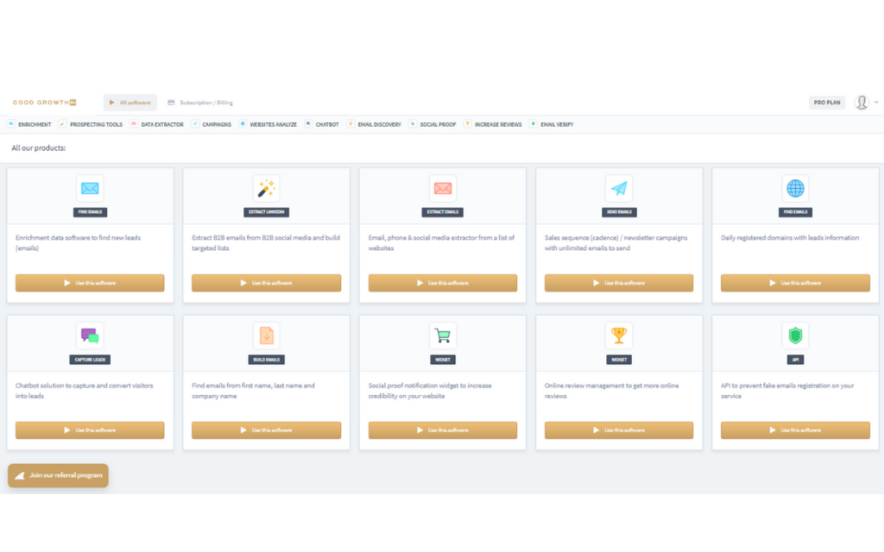
Task: Select the Chatbot category
Action: pyautogui.click(x=322, y=124)
